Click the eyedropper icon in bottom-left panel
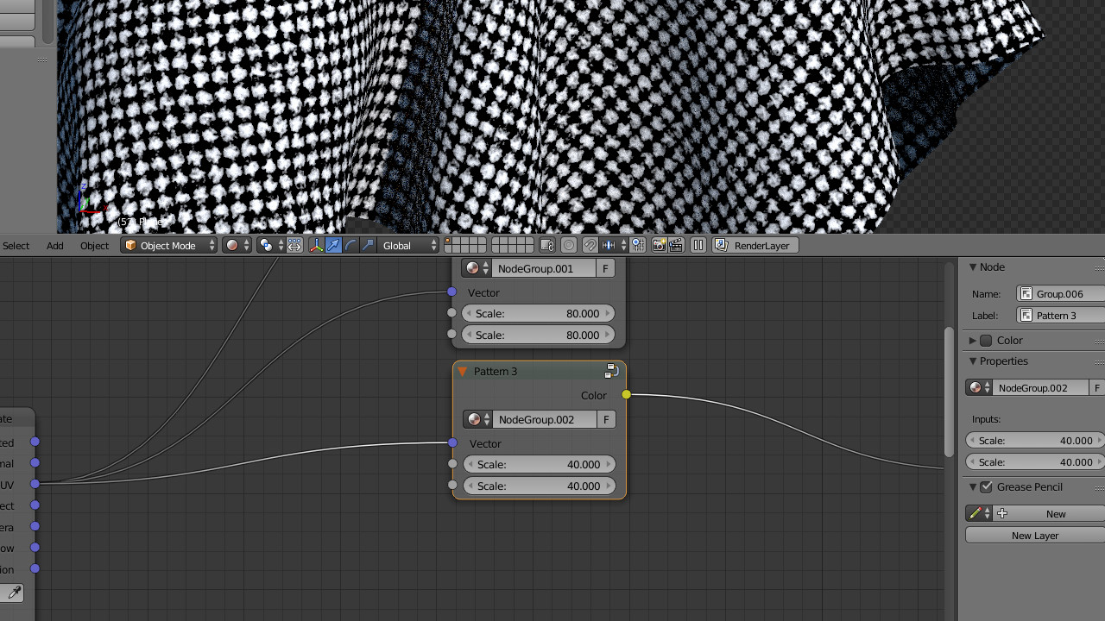Viewport: 1105px width, 621px height. [x=14, y=593]
